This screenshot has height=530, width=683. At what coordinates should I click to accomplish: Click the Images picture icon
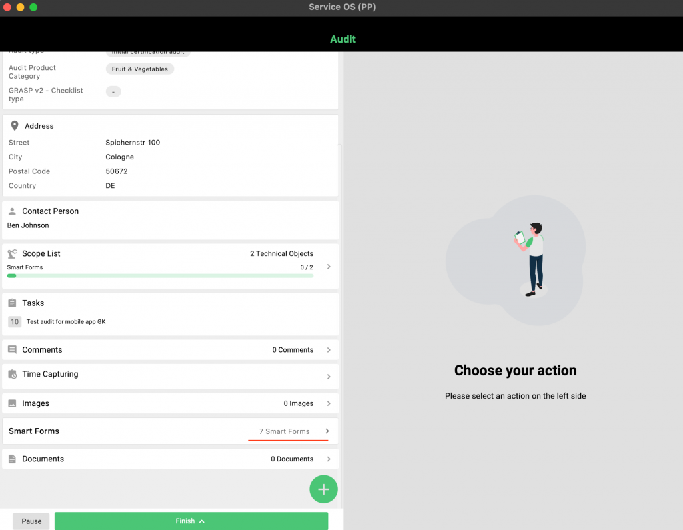[x=12, y=404]
